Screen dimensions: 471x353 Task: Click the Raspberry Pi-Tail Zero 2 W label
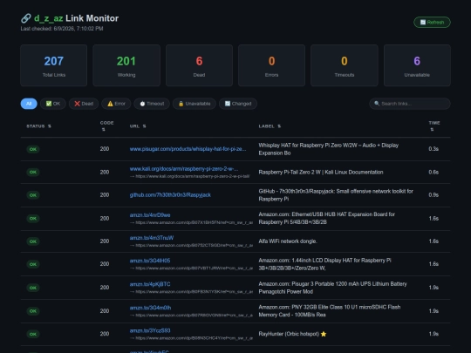[321, 172]
